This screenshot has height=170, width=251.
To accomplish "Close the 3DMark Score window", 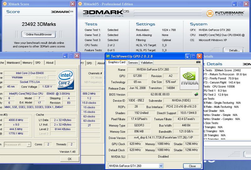I will (x=73, y=4).
